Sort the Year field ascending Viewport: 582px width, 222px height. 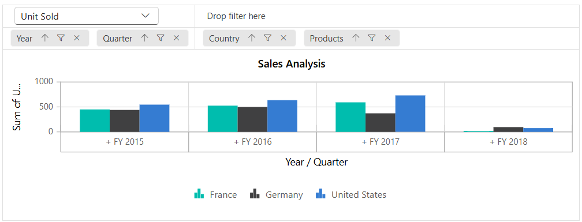(x=45, y=38)
